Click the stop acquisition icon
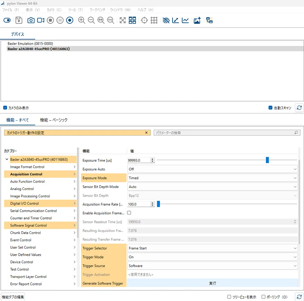The width and height of the screenshot is (304, 301). pyautogui.click(x=50, y=20)
